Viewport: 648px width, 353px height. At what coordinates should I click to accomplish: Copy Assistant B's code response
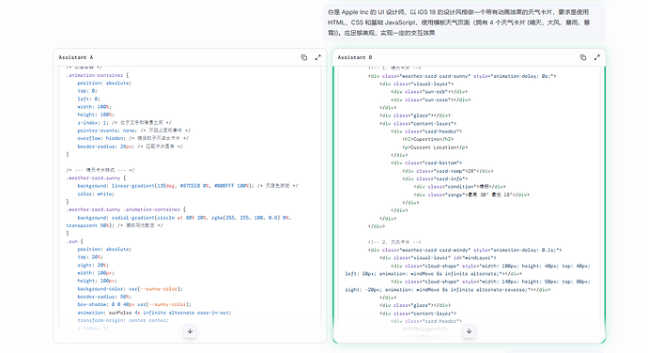[x=583, y=57]
